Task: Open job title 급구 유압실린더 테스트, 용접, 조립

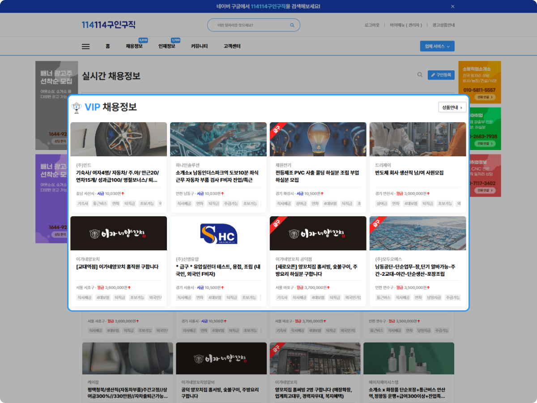Action: click(218, 270)
